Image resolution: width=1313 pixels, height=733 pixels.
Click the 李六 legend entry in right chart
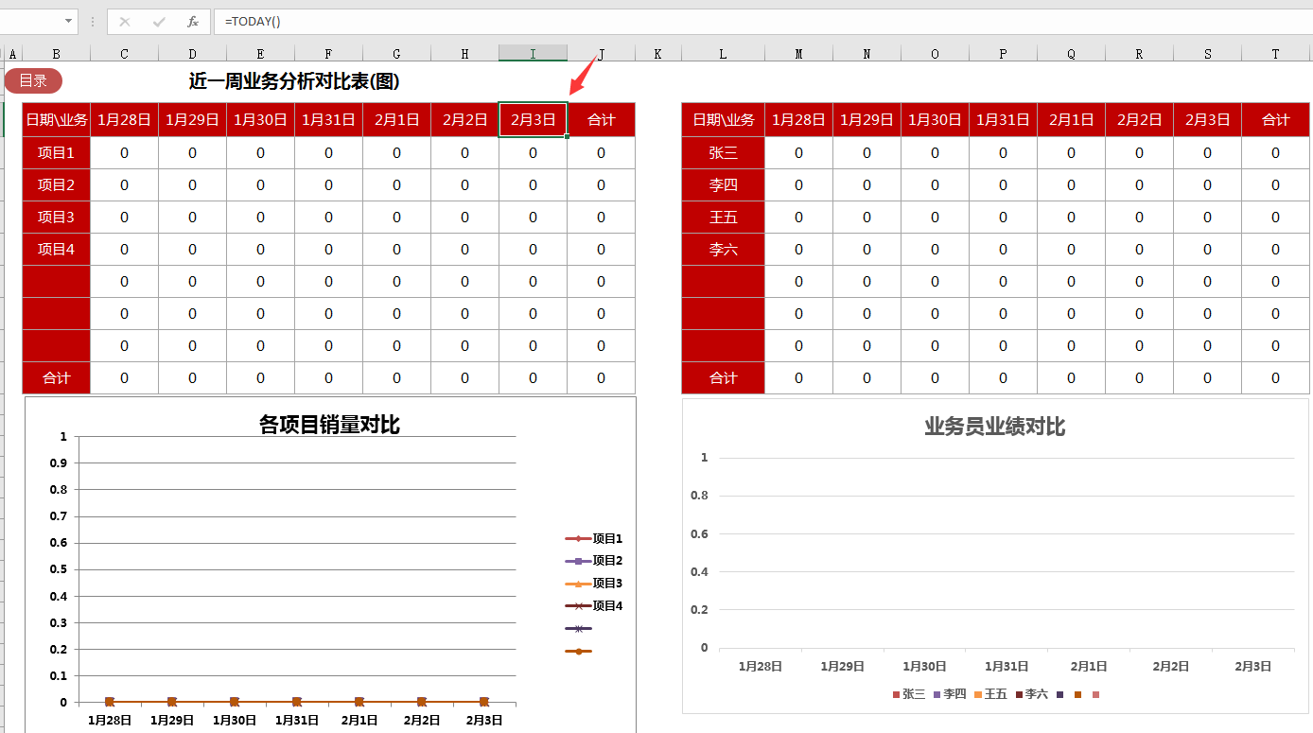click(1031, 694)
